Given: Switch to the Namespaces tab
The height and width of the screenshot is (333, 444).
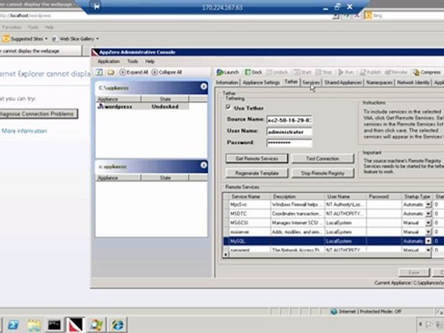Looking at the screenshot, I should click(379, 83).
